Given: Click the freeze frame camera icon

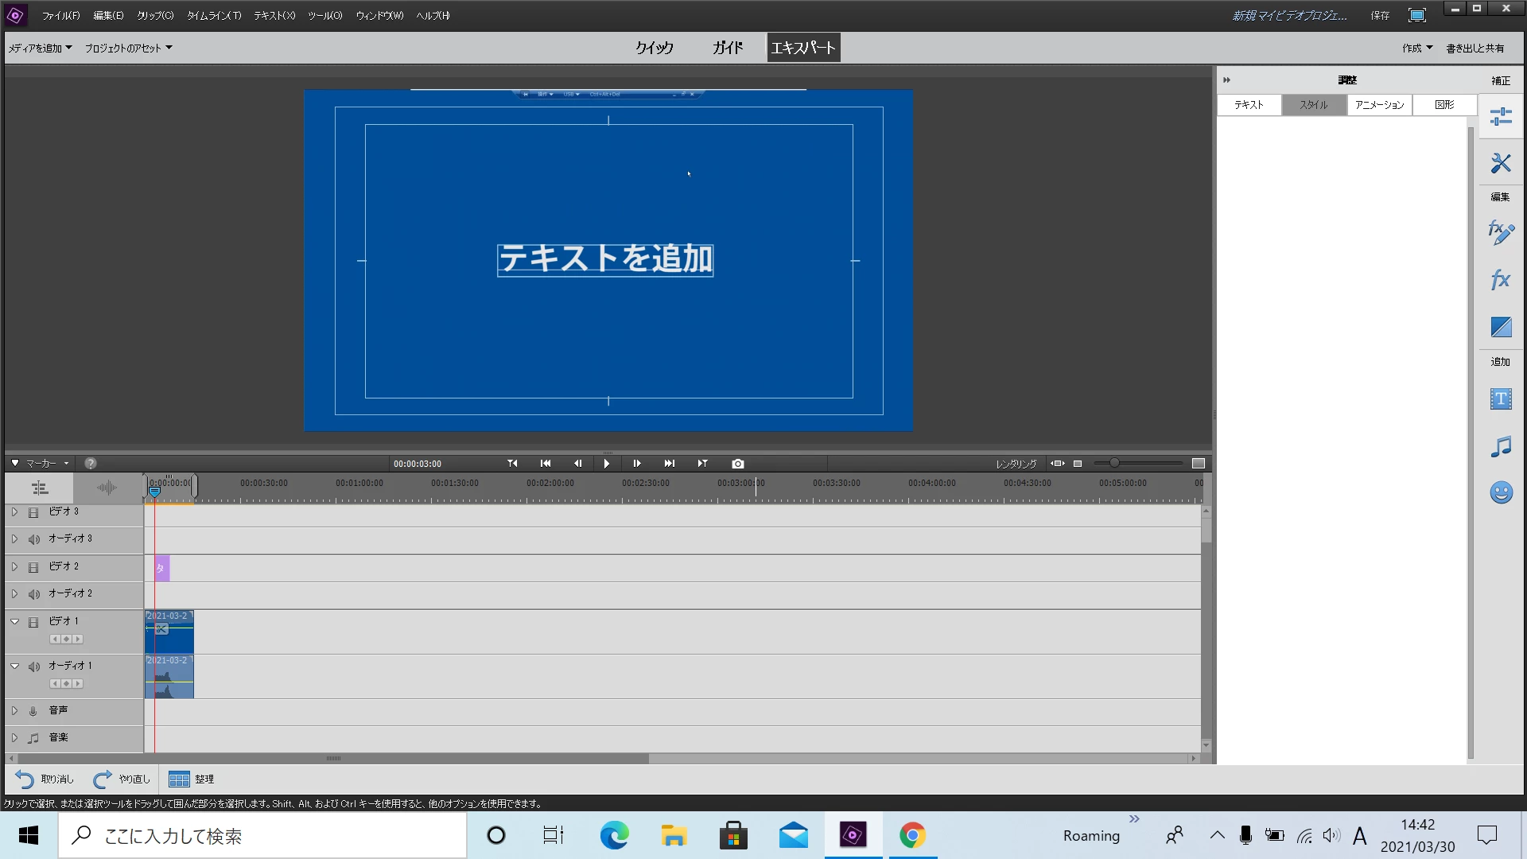Looking at the screenshot, I should (x=738, y=464).
